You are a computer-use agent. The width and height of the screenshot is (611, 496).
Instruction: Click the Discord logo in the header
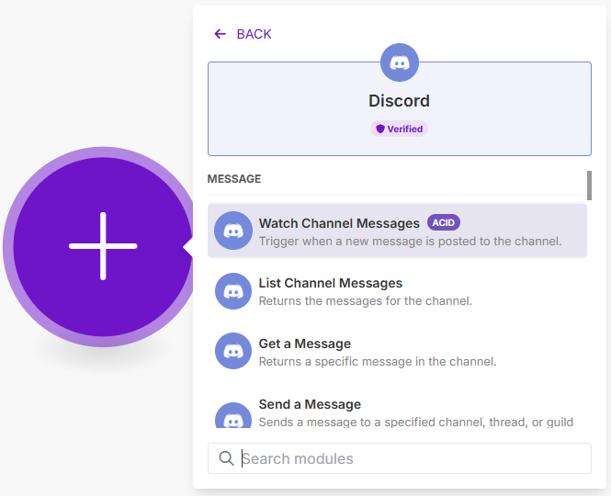point(400,62)
